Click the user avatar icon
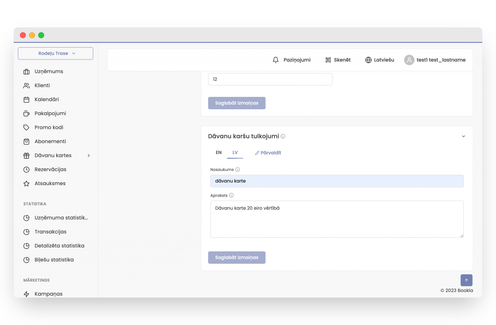The image size is (496, 325). pyautogui.click(x=409, y=60)
